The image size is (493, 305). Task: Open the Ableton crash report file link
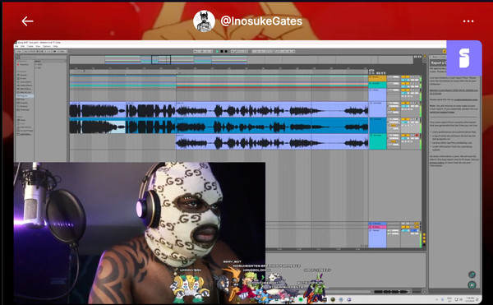click(454, 91)
